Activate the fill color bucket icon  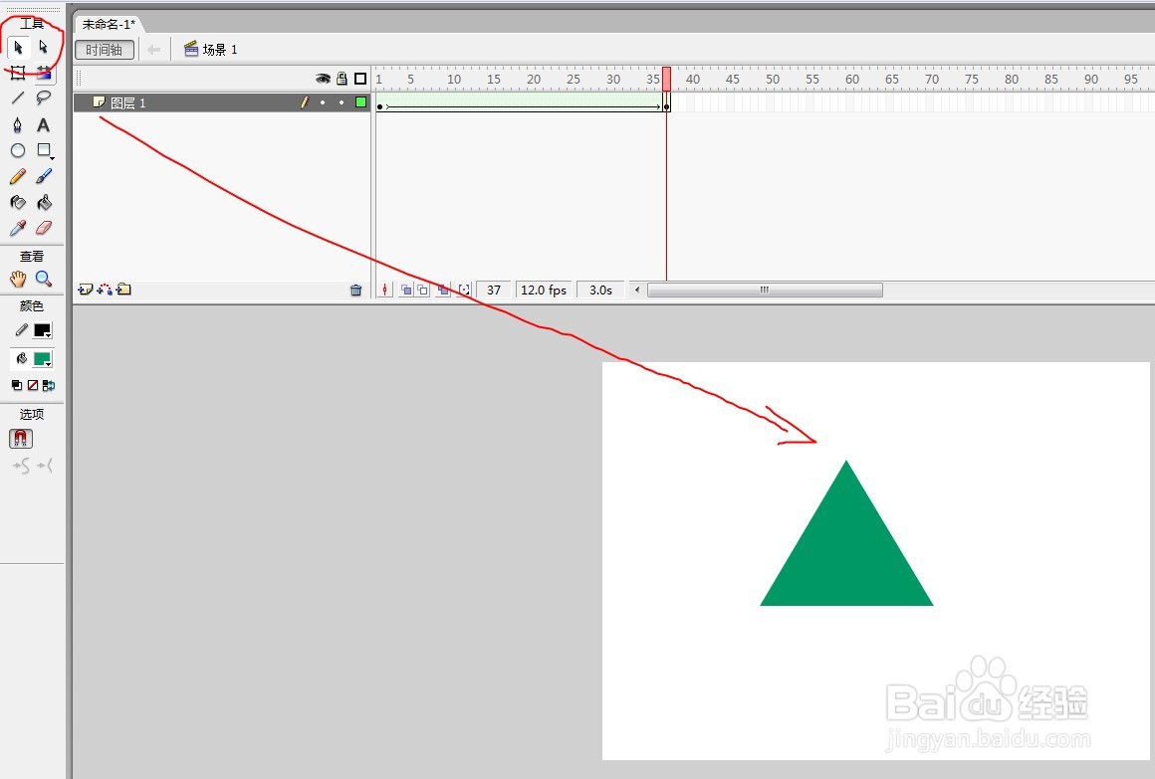(21, 359)
